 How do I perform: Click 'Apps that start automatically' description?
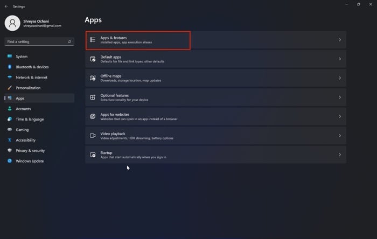point(133,157)
